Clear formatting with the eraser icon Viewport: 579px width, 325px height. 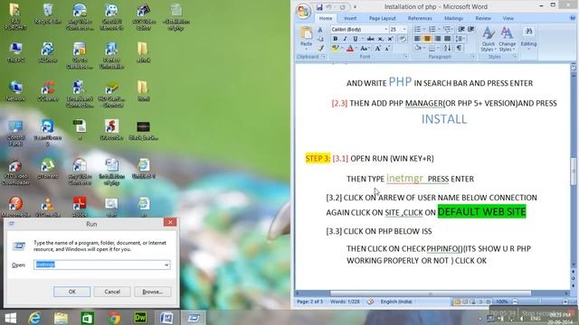point(403,39)
